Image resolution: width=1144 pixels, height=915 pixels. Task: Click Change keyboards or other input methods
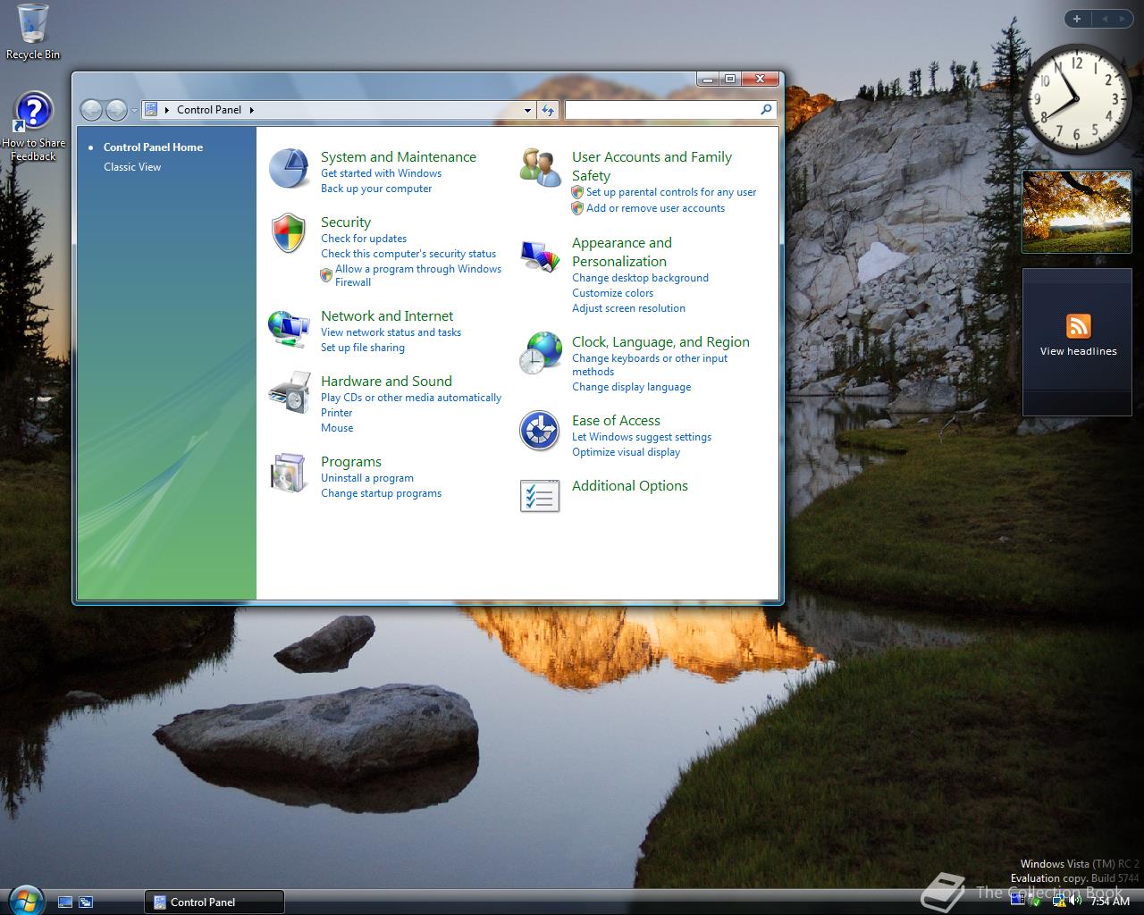click(x=650, y=365)
